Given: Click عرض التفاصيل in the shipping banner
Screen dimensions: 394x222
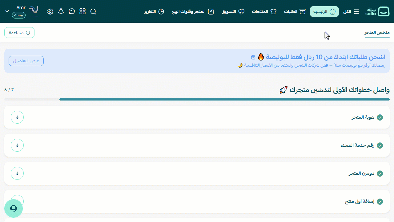Looking at the screenshot, I should 26,61.
